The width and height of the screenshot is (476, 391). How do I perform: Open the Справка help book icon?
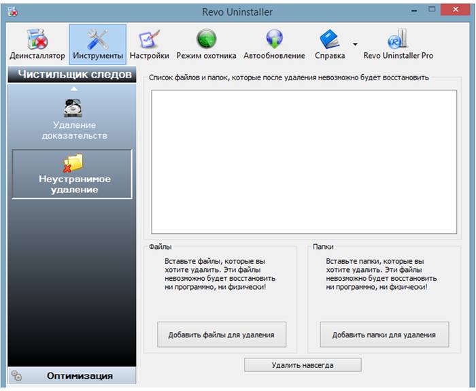(x=329, y=39)
